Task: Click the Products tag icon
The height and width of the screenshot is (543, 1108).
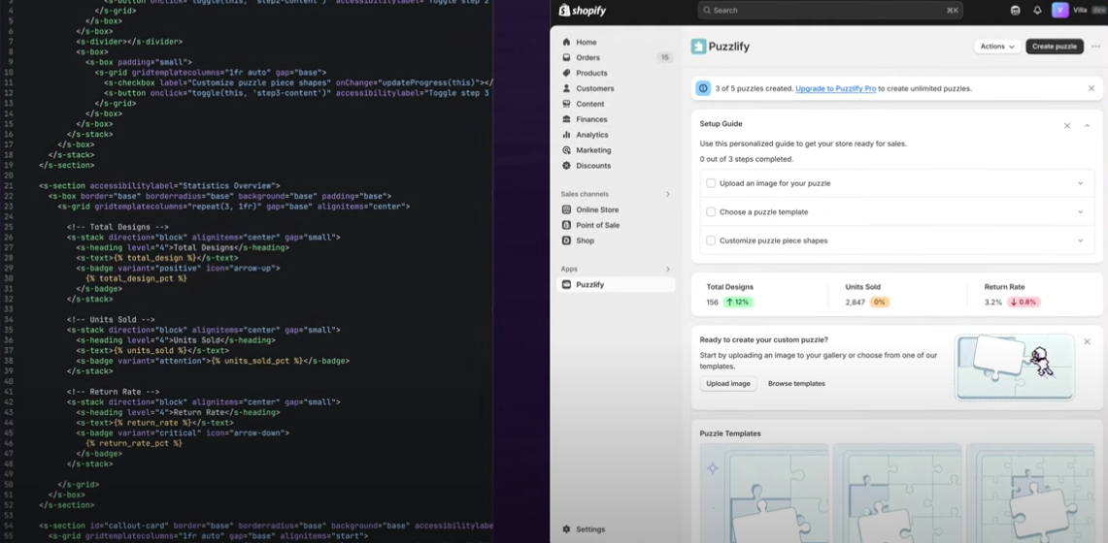Action: point(566,74)
